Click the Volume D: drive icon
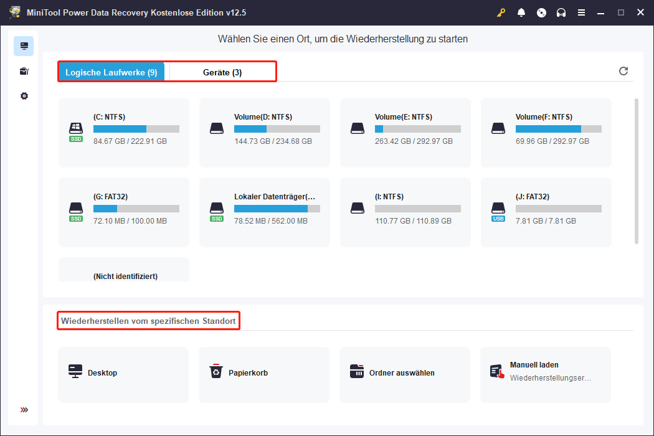654x436 pixels. (x=217, y=128)
